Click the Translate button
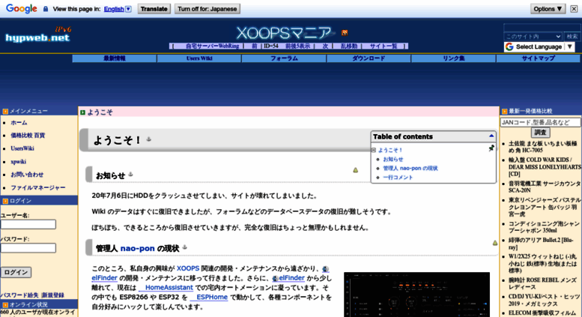The width and height of the screenshot is (582, 317). pos(154,9)
